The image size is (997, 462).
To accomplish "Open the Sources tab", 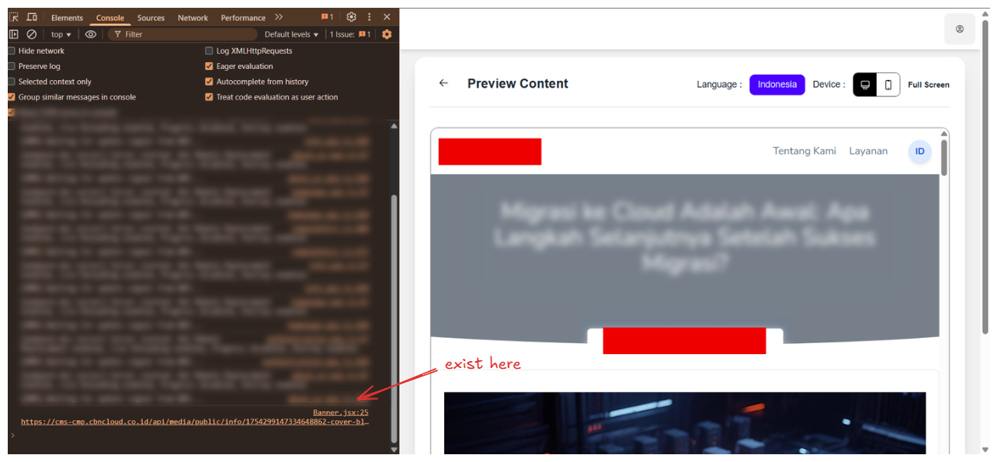I will click(151, 18).
